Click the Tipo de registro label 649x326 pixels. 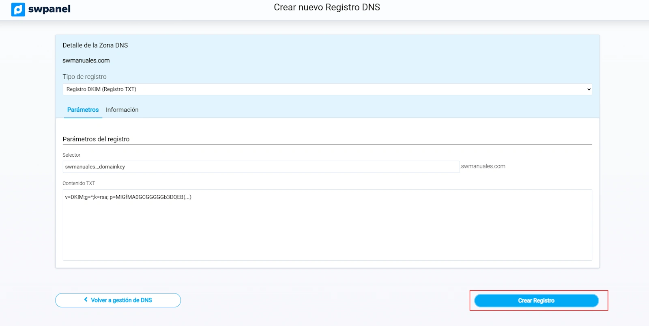(x=84, y=77)
